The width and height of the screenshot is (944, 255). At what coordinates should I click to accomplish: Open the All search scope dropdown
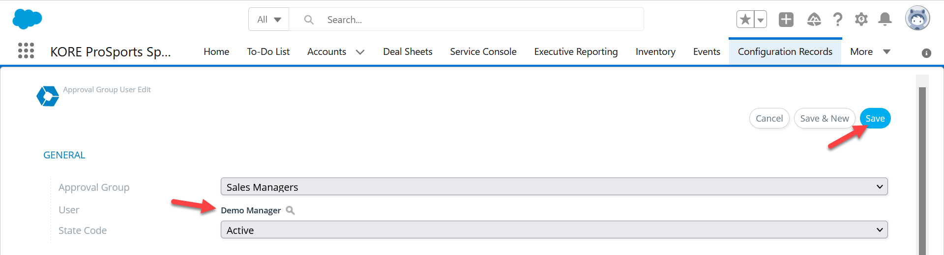click(269, 20)
